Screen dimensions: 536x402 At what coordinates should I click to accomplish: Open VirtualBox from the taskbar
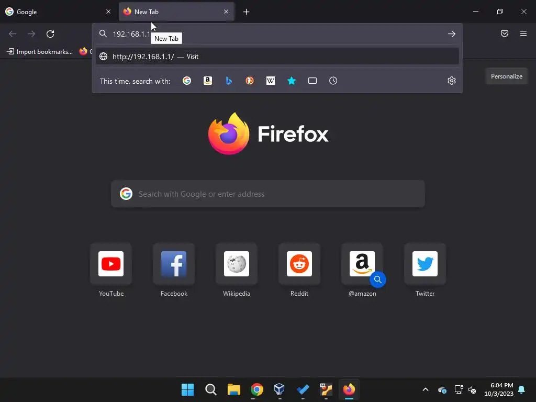pyautogui.click(x=280, y=389)
